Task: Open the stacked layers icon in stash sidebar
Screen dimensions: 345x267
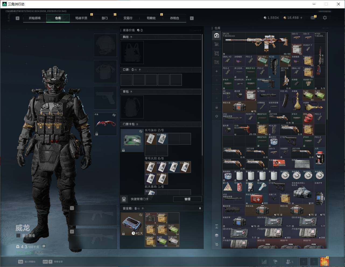Action: coord(217,235)
